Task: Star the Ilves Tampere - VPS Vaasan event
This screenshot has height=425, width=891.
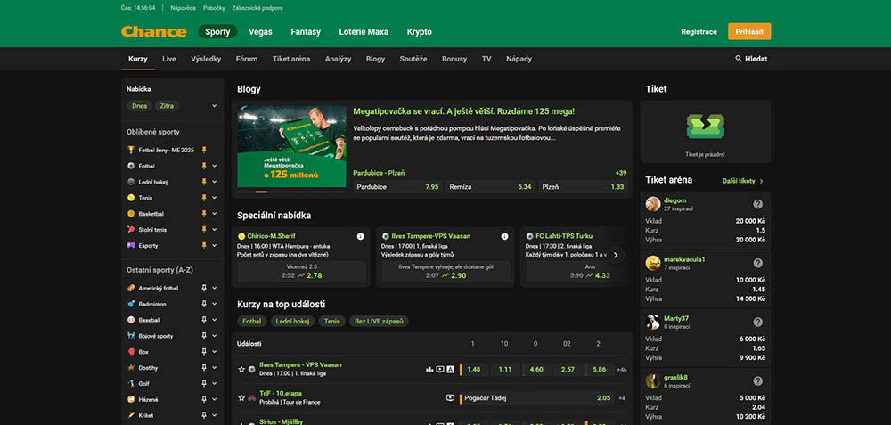Action: [241, 369]
